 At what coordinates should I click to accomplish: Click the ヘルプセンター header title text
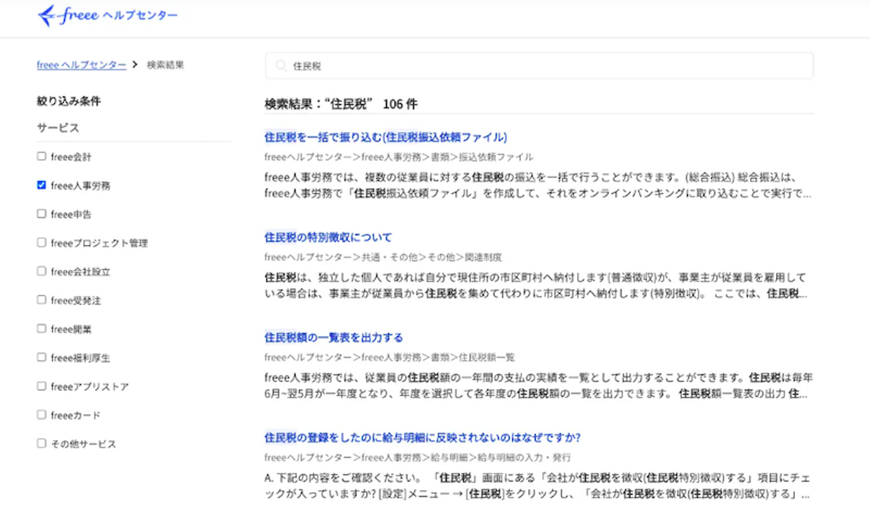pyautogui.click(x=140, y=16)
